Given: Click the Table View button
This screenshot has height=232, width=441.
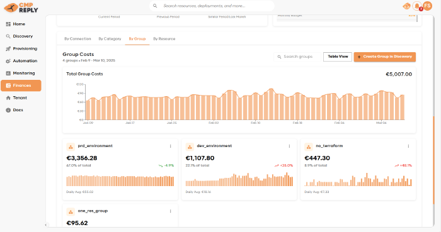Looking at the screenshot, I should tap(338, 57).
